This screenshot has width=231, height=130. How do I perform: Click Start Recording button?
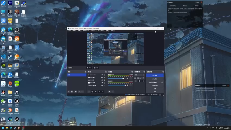tap(155, 79)
